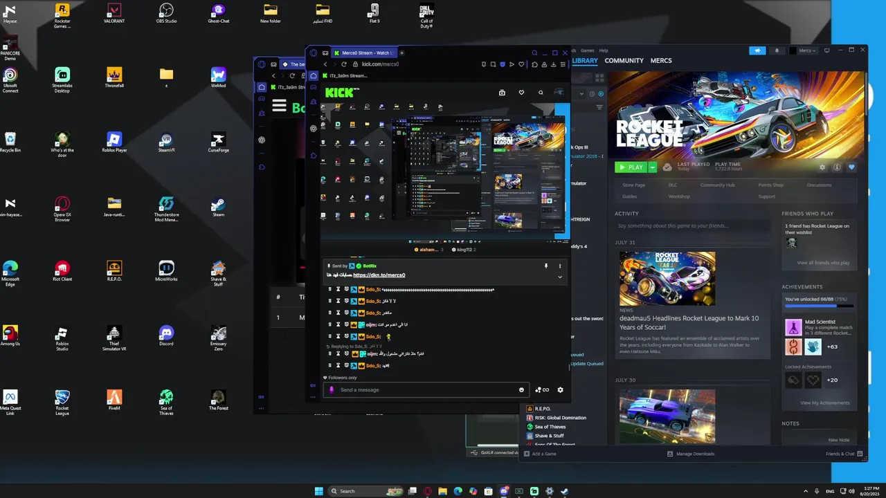The width and height of the screenshot is (886, 498).
Task: Select RISK: Global Domination in Steam list
Action: pyautogui.click(x=556, y=418)
